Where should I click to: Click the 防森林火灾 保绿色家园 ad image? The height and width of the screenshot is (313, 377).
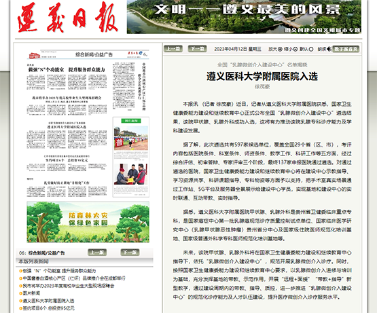88,222
